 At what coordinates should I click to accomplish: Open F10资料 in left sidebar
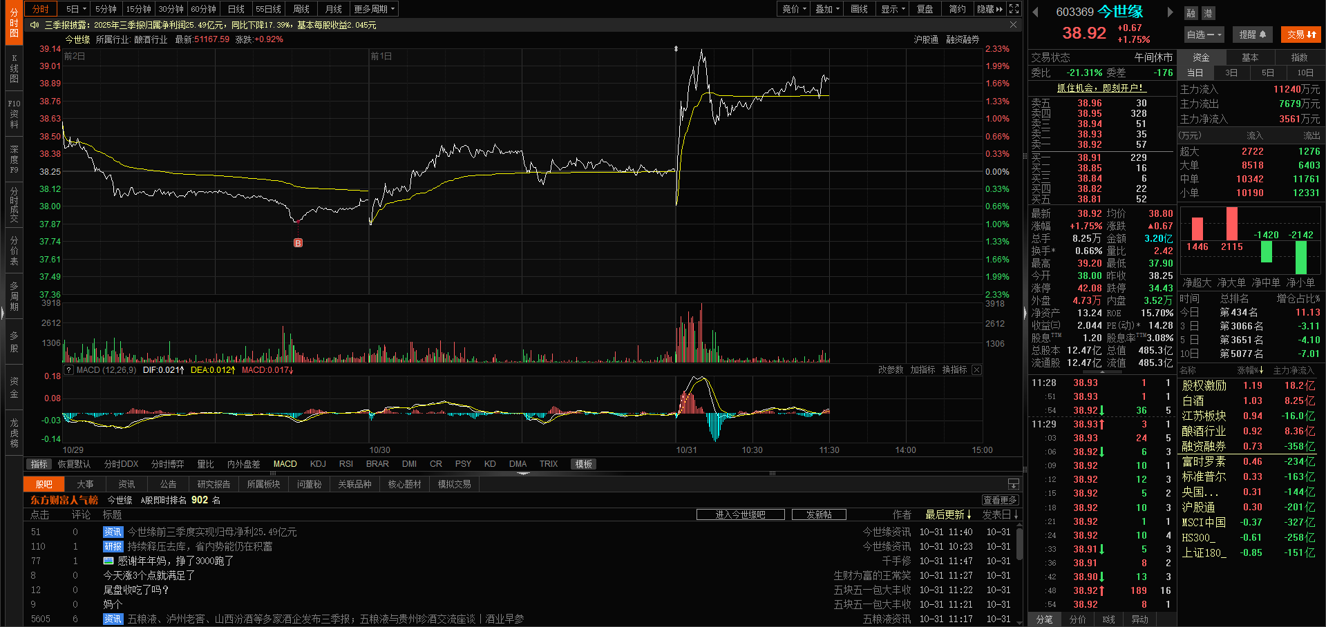(x=14, y=114)
